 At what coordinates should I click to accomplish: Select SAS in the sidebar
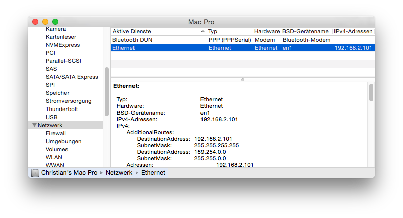coord(51,69)
